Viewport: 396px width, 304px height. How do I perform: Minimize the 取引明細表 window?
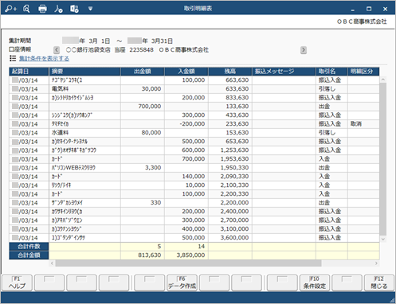pyautogui.click(x=353, y=9)
